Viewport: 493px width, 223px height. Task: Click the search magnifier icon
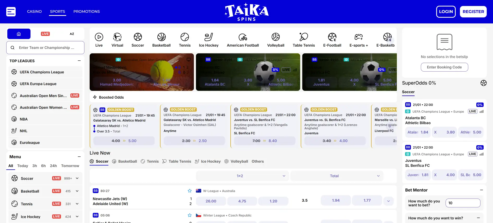[x=13, y=48]
